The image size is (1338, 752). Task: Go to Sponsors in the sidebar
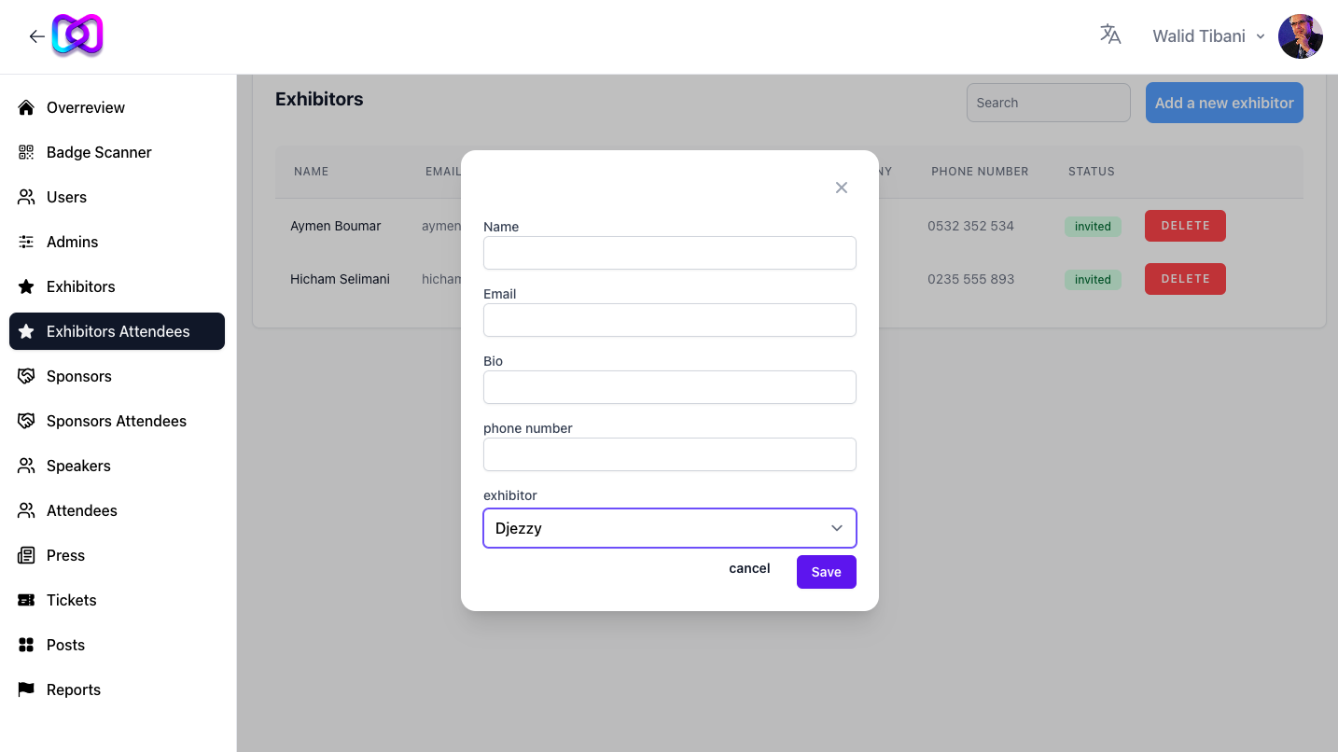click(x=79, y=376)
